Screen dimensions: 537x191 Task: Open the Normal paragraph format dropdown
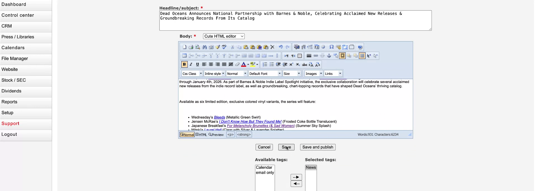pos(237,73)
